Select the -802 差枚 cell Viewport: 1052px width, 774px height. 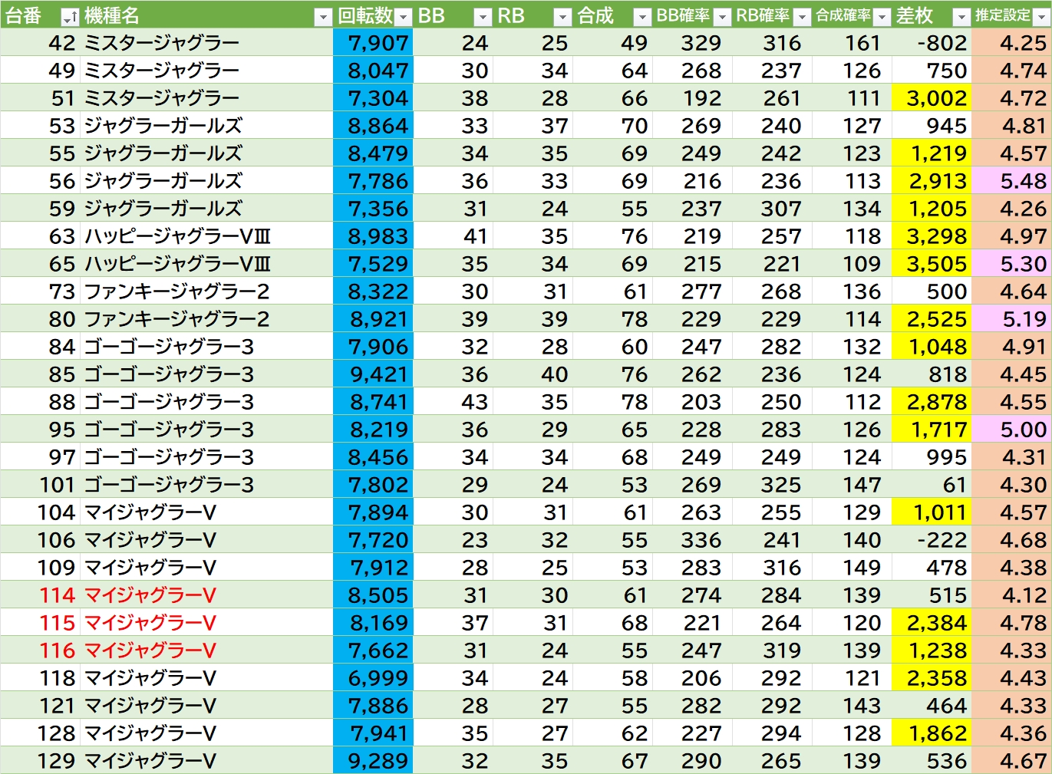click(x=931, y=43)
